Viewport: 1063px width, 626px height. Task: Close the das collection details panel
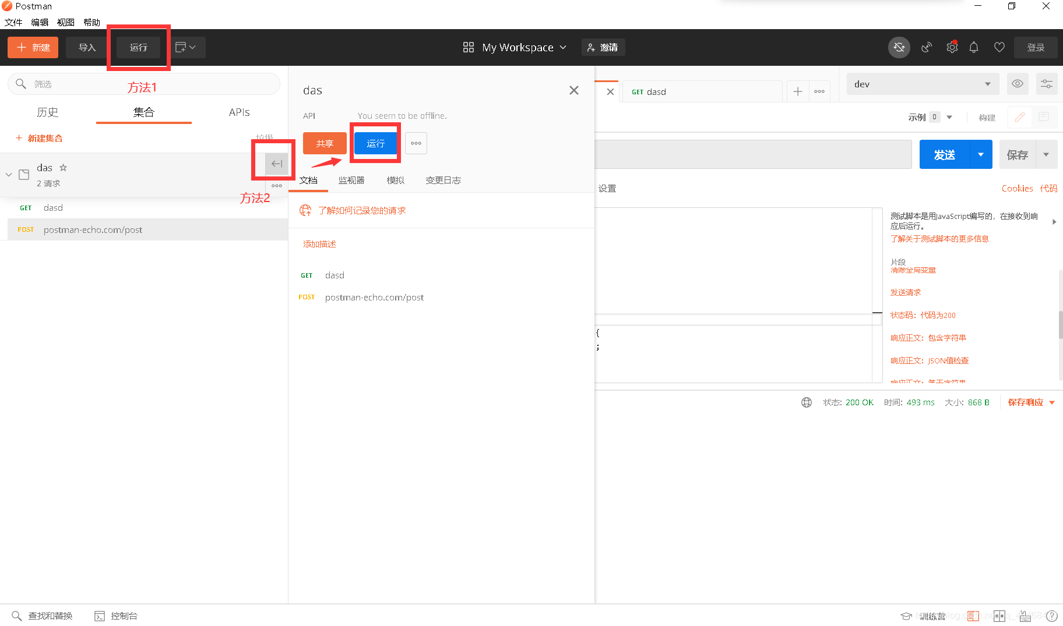tap(574, 90)
